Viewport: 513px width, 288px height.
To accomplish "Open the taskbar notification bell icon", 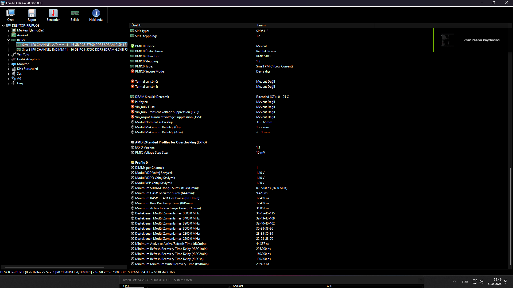I will pyautogui.click(x=506, y=282).
